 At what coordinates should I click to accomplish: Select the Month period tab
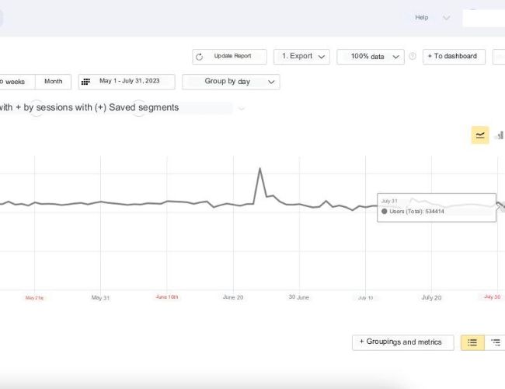point(54,82)
